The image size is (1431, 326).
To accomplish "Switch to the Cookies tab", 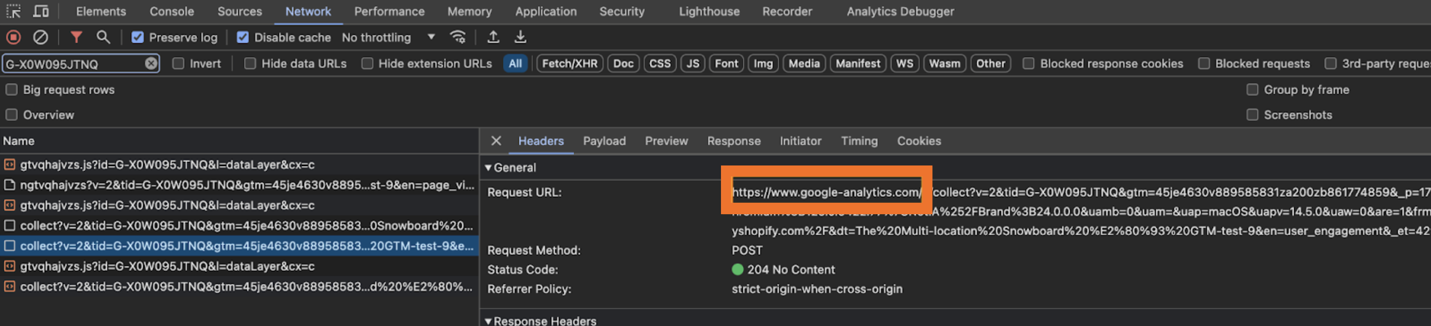I will click(x=919, y=141).
